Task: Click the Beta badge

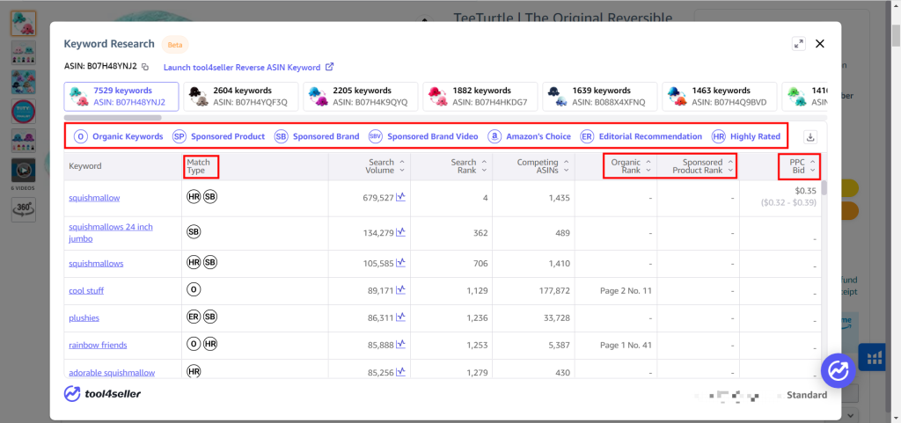Action: (175, 44)
